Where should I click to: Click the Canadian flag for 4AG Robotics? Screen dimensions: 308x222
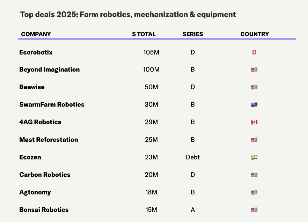pyautogui.click(x=254, y=122)
